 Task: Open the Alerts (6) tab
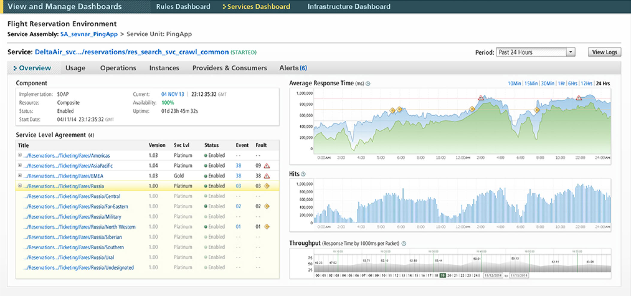293,68
